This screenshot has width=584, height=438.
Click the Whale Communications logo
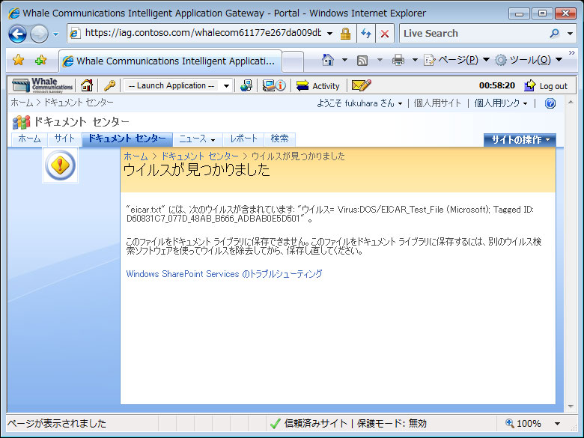42,85
